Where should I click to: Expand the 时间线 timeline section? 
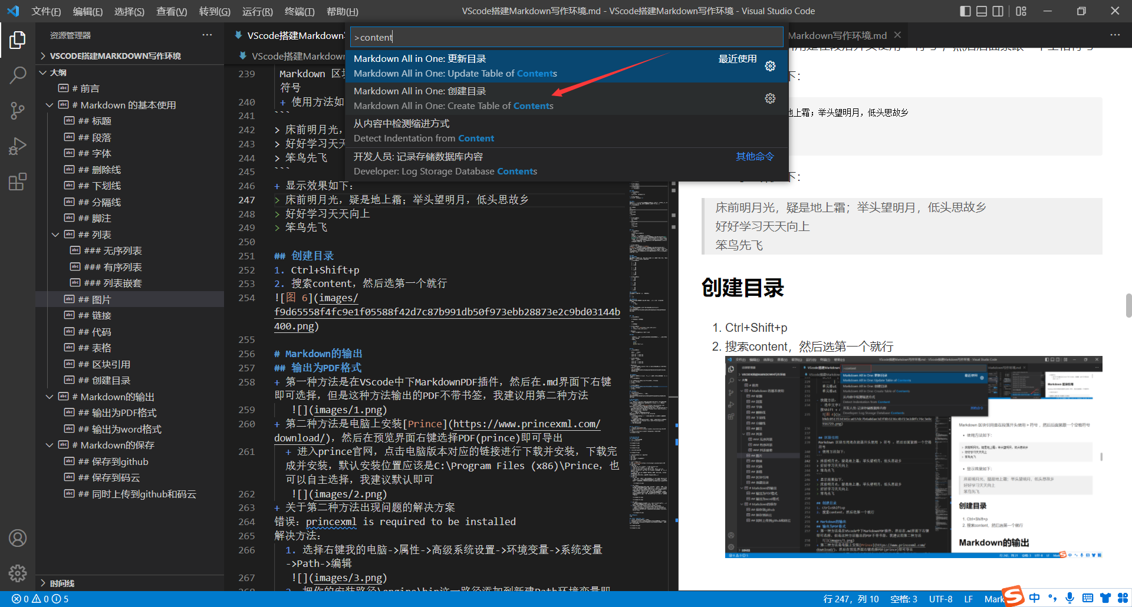point(129,583)
